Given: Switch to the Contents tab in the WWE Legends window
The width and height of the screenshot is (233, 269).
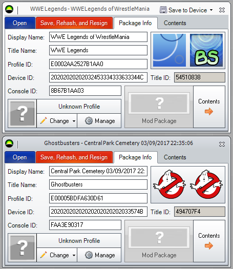Looking at the screenshot, I should (175, 23).
